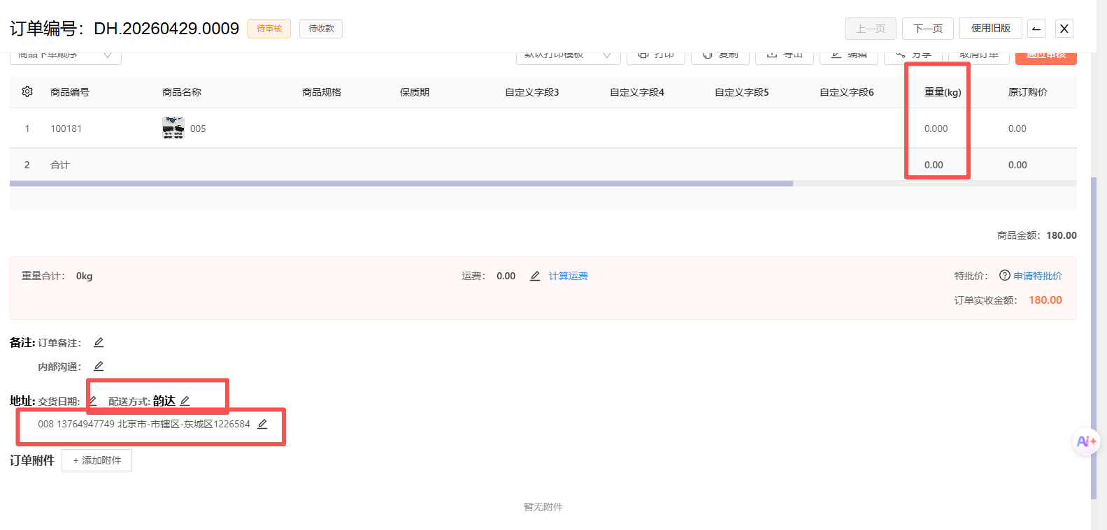Viewport: 1107px width, 530px height.
Task: Click the 保质期 column header
Action: pyautogui.click(x=415, y=92)
